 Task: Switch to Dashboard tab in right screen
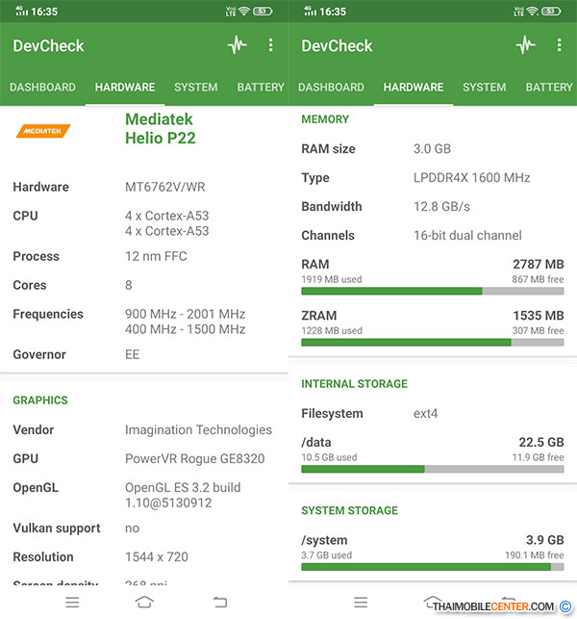point(331,88)
